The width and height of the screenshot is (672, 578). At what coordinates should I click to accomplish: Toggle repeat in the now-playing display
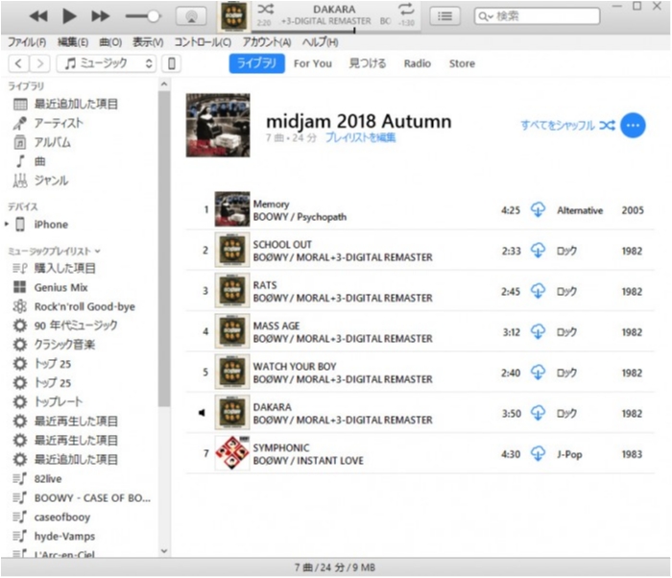[405, 9]
